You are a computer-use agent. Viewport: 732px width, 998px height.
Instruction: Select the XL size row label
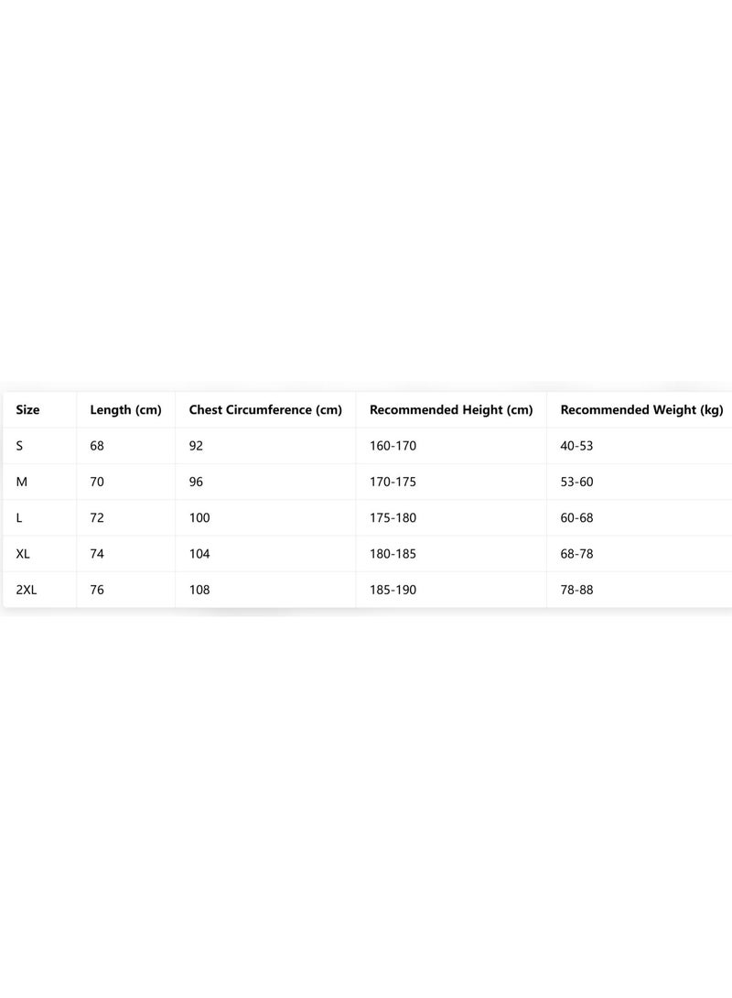pyautogui.click(x=23, y=554)
